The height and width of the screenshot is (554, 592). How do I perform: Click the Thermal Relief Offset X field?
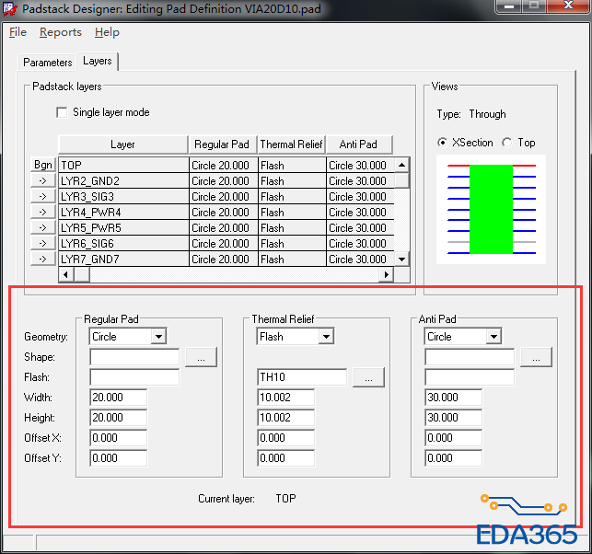click(286, 438)
